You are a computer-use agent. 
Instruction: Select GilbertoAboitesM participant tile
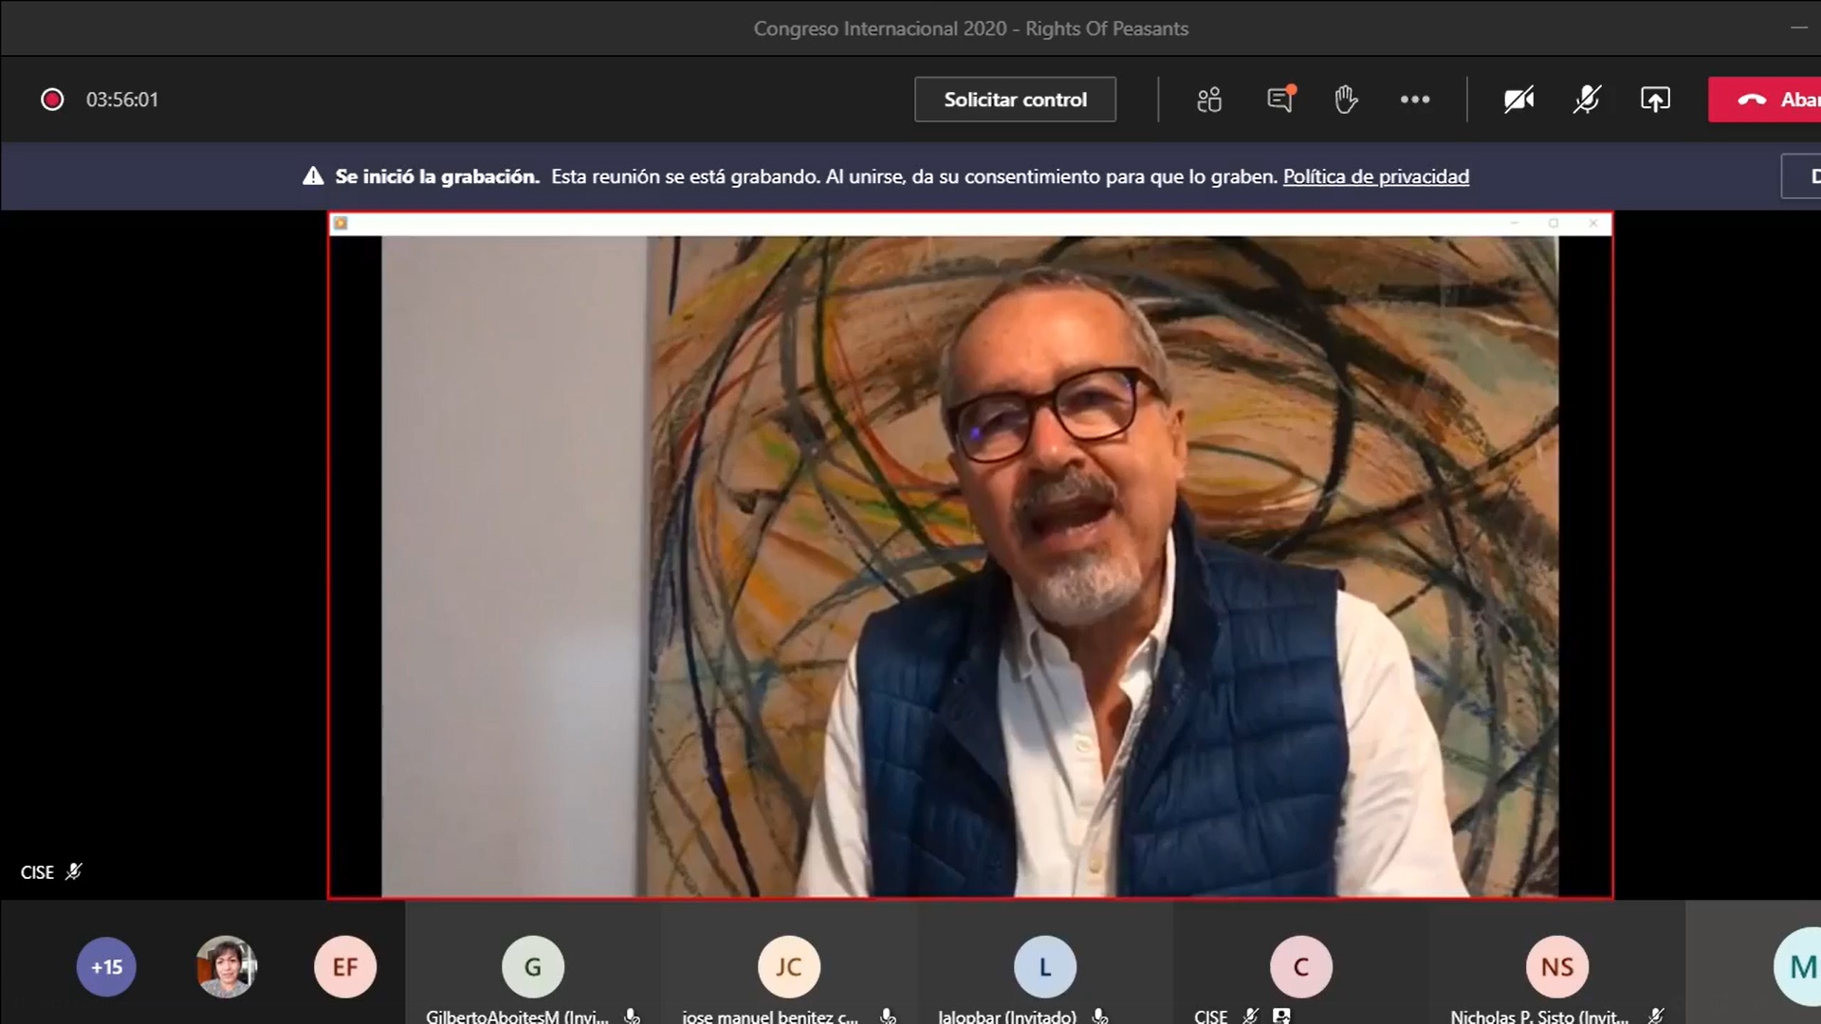point(533,967)
